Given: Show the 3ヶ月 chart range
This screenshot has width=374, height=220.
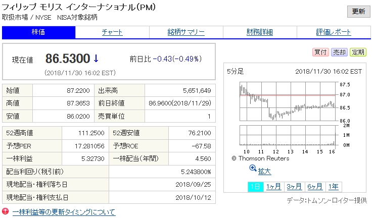Looking at the screenshot, I should click(x=294, y=186).
